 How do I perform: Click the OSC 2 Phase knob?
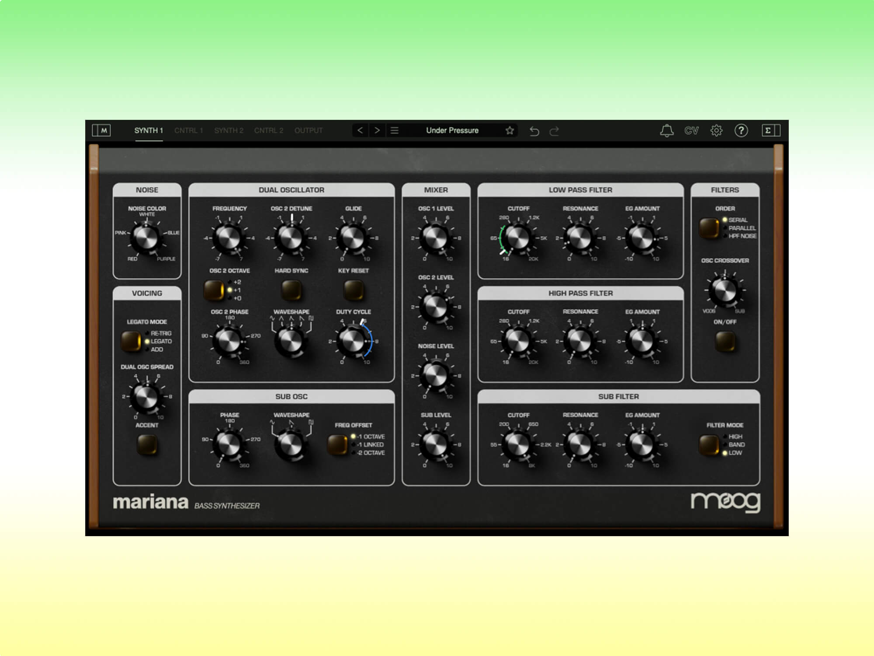[229, 341]
